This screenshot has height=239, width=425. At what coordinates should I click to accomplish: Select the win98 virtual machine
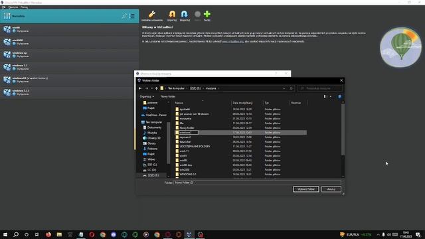69,29
